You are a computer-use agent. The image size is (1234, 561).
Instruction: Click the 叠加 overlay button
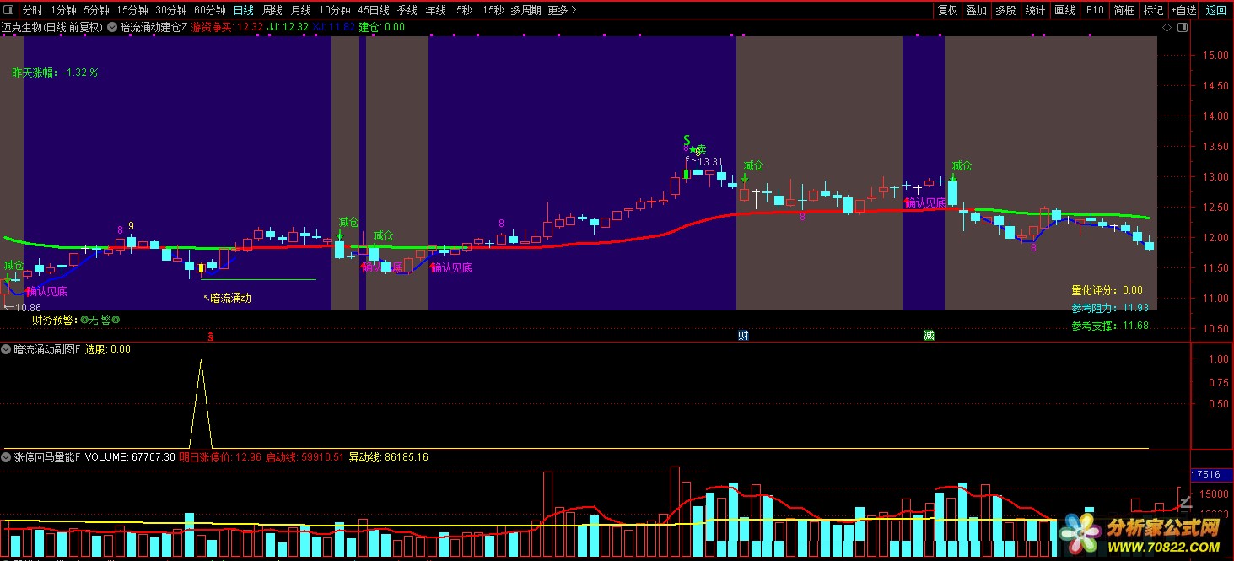tap(977, 10)
